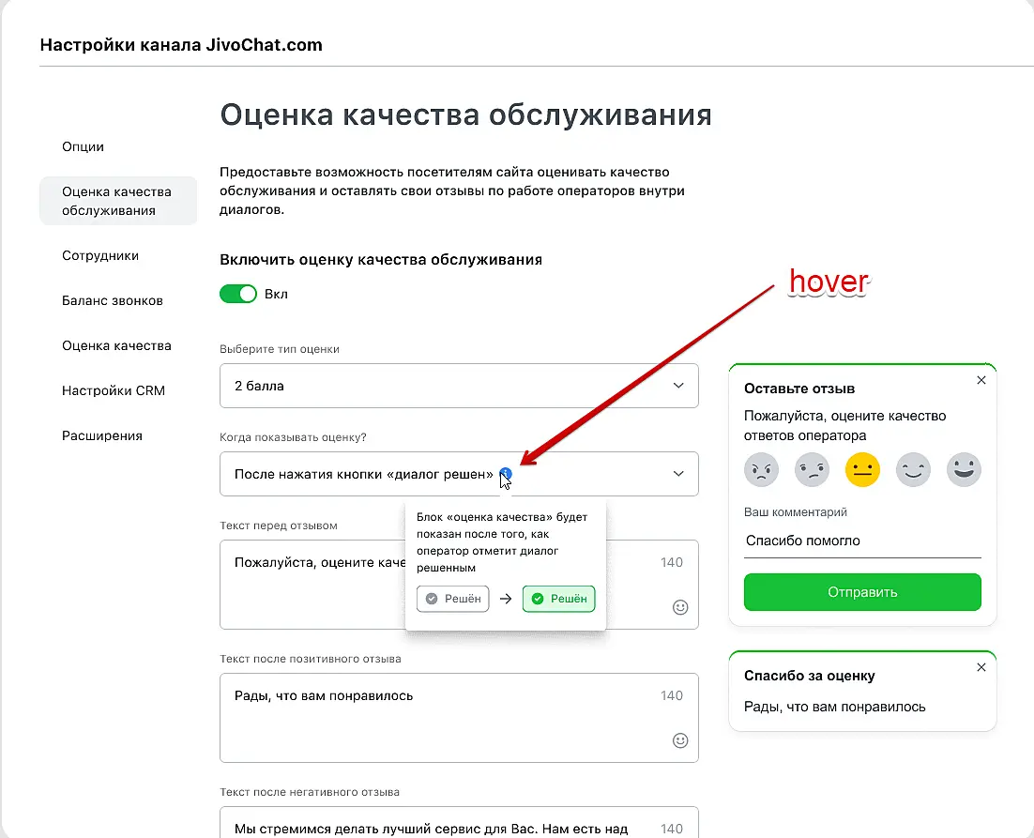Select the smiling face rating emoji

point(913,470)
